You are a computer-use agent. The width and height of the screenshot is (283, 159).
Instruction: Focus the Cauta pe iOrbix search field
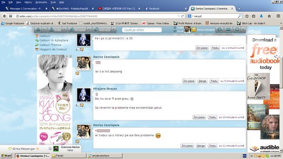tap(141, 30)
